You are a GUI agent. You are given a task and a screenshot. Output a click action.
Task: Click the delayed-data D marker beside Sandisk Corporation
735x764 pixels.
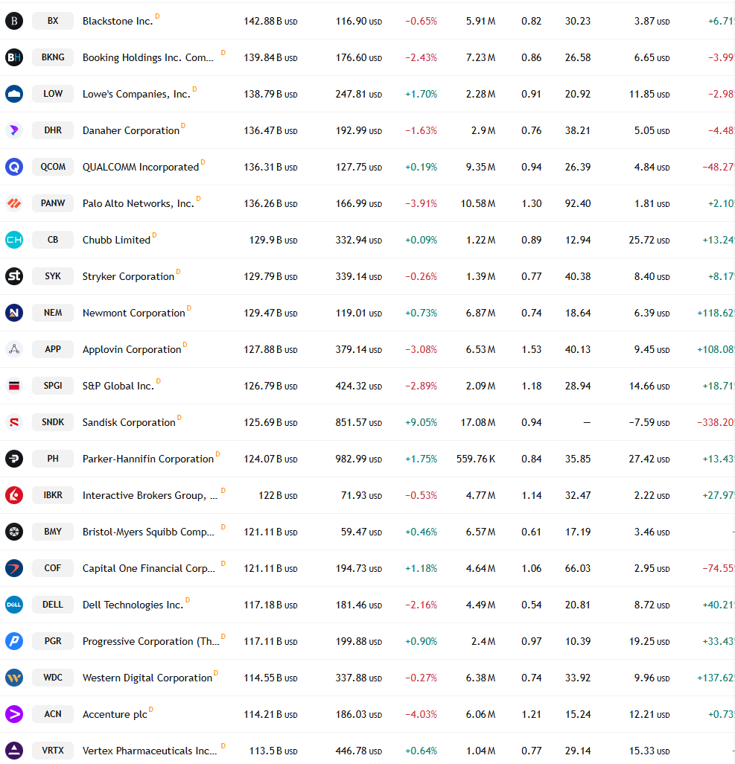pyautogui.click(x=179, y=418)
